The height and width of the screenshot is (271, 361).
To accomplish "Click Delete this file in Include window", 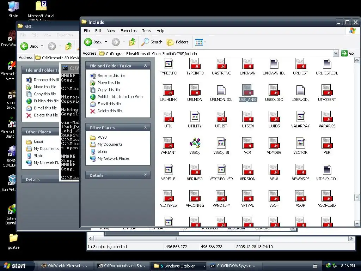I will point(110,111).
